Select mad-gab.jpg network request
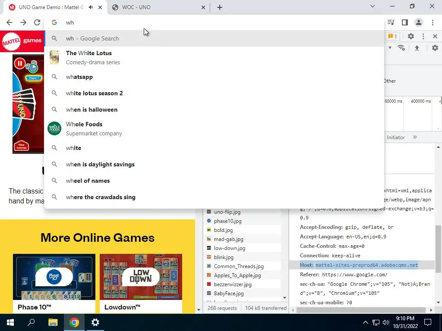442x331 pixels. click(x=229, y=239)
